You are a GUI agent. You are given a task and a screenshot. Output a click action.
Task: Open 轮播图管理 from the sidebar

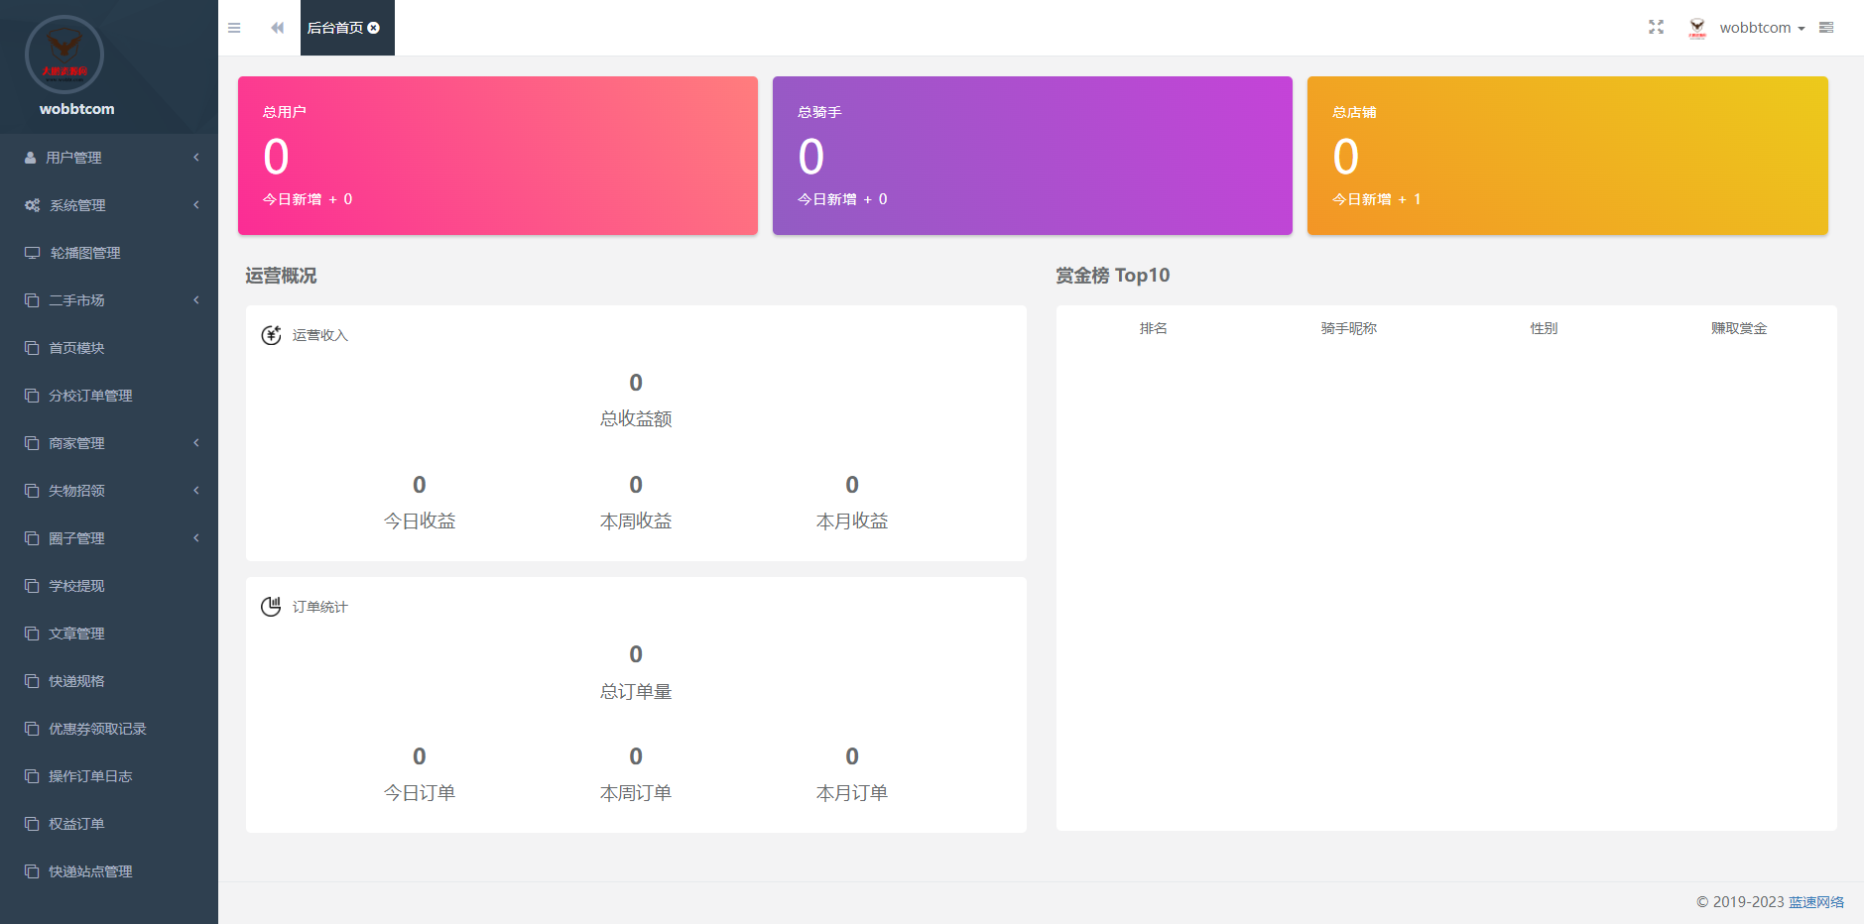(85, 253)
